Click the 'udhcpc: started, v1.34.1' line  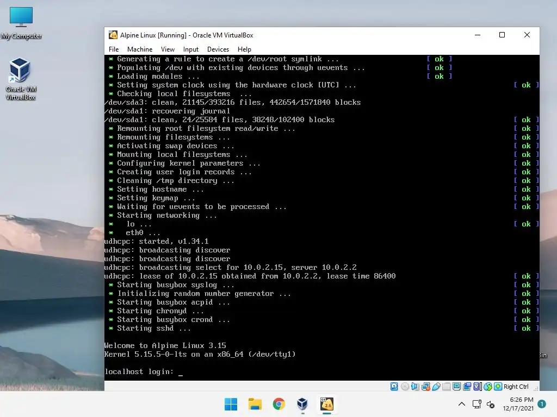pos(156,241)
